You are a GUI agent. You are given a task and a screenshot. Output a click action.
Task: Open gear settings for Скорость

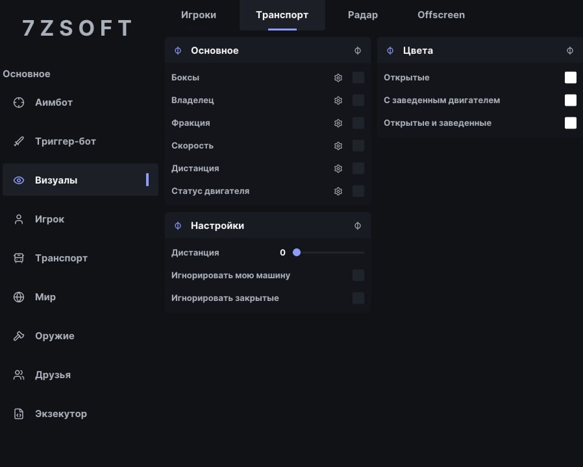point(338,146)
